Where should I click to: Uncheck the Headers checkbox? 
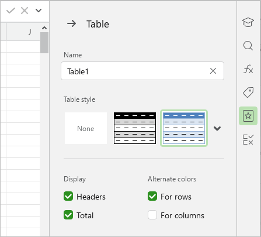click(x=68, y=196)
